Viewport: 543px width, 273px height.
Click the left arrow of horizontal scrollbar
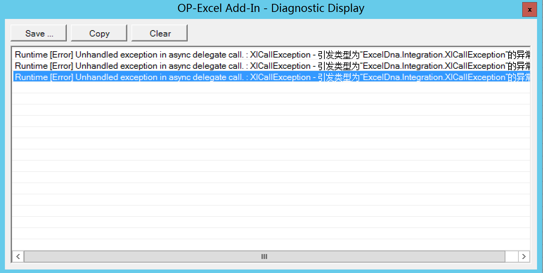click(x=18, y=257)
